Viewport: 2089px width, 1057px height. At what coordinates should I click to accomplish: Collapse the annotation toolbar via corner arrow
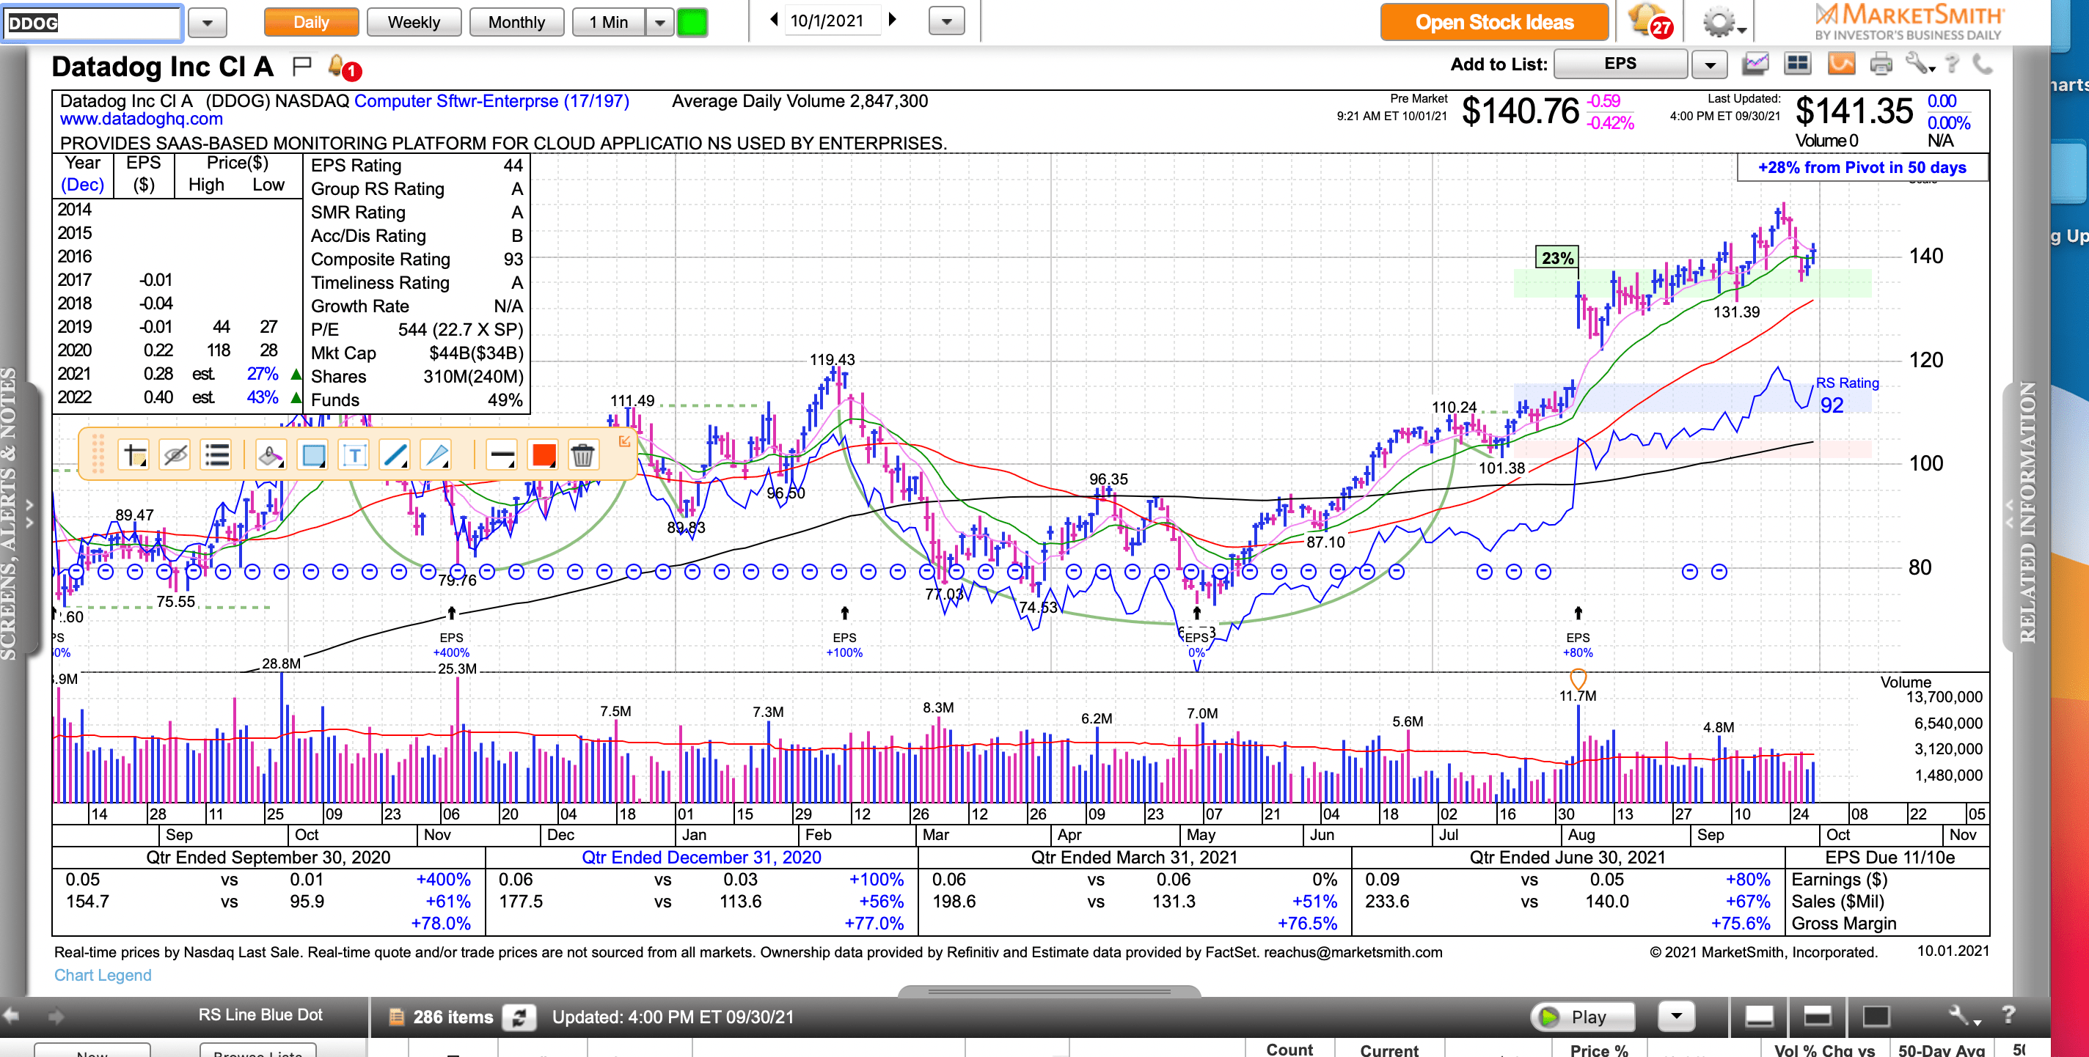624,441
